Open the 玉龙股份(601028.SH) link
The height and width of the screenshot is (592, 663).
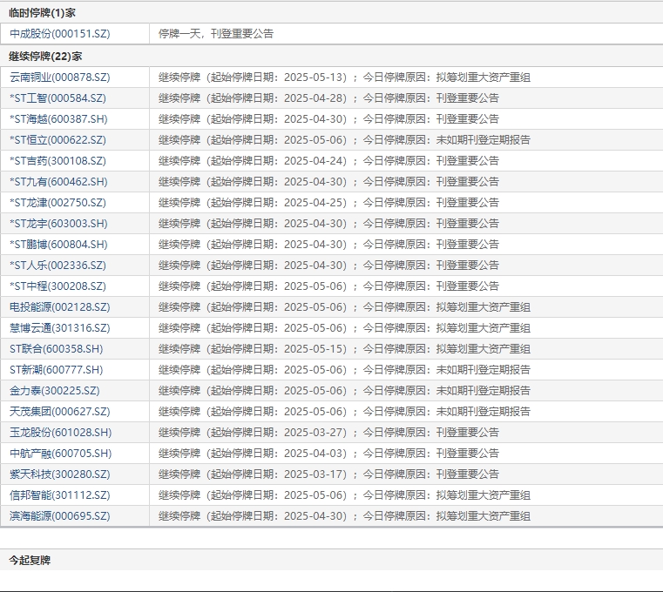click(x=61, y=433)
